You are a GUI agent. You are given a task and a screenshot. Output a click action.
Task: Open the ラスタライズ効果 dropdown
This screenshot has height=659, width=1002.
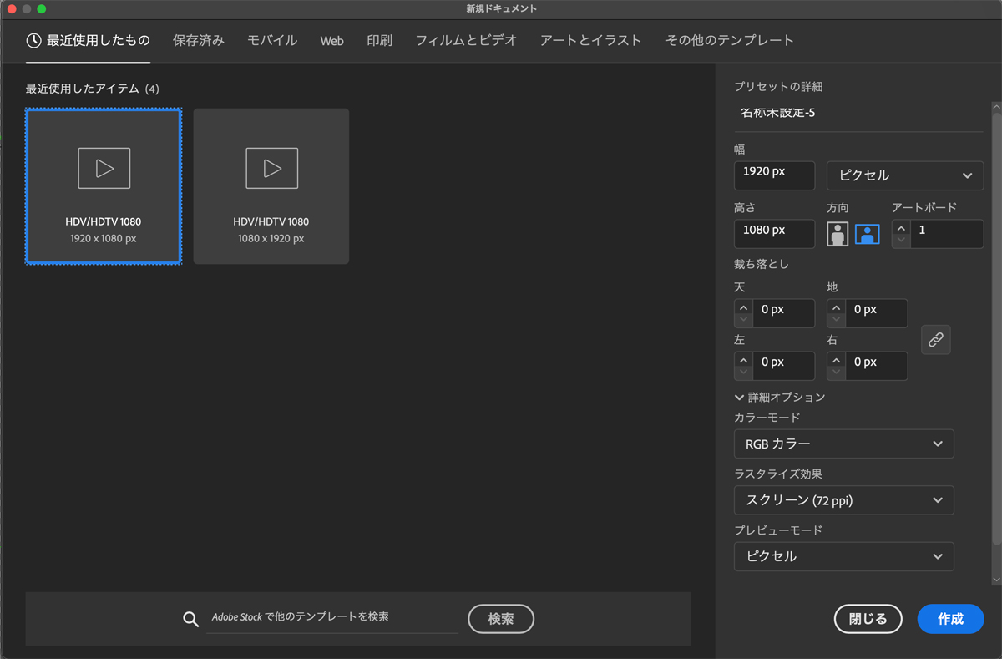click(x=843, y=500)
